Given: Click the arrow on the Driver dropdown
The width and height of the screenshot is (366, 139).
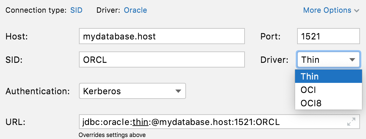Looking at the screenshot, I should coord(352,60).
